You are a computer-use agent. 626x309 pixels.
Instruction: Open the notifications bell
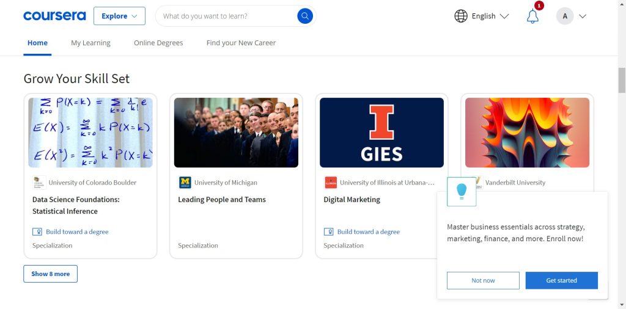[x=532, y=16]
